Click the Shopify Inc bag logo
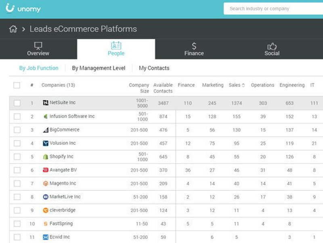 tap(46, 156)
